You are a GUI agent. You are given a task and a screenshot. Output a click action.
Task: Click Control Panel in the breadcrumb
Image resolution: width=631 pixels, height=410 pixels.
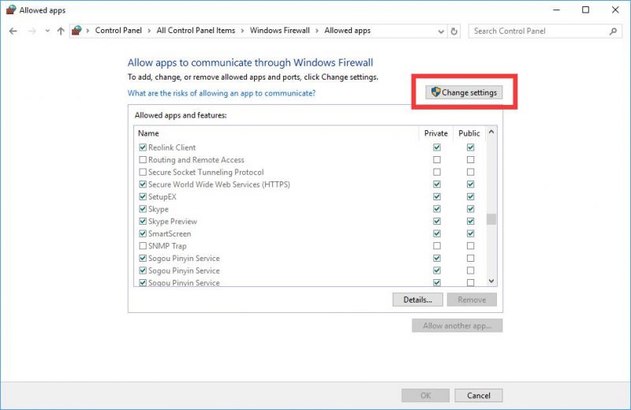click(x=118, y=31)
